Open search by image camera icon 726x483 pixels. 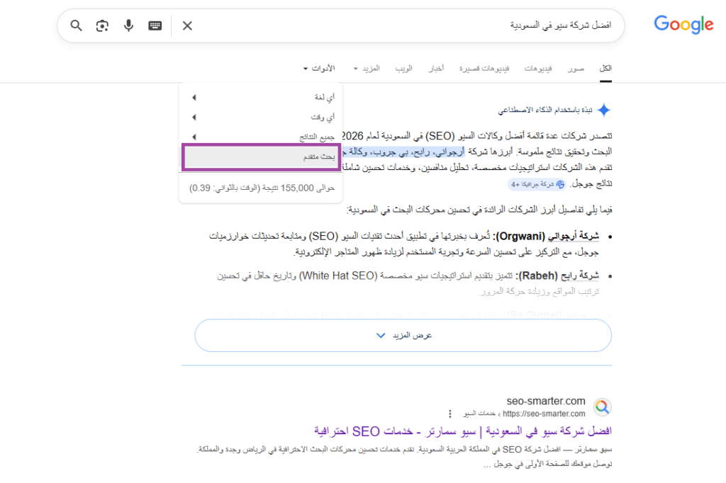(x=103, y=26)
